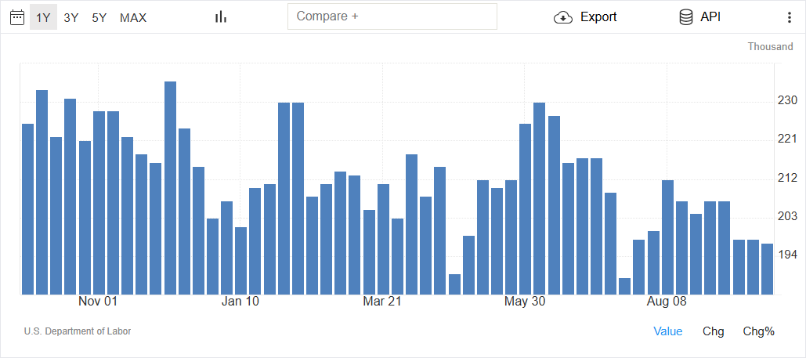806x358 pixels.
Task: Click the Thousand unit label
Action: (x=770, y=47)
